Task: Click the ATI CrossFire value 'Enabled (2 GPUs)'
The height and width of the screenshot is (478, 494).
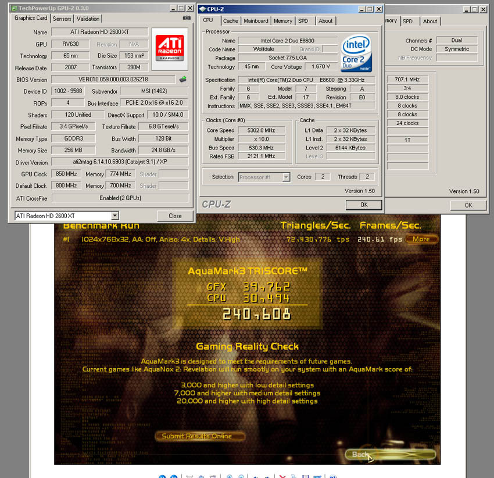Action: pyautogui.click(x=120, y=198)
